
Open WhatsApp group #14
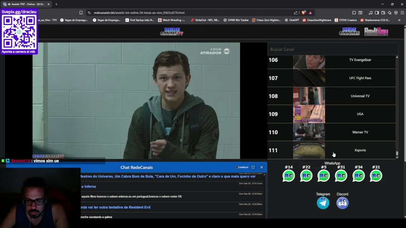(x=289, y=176)
